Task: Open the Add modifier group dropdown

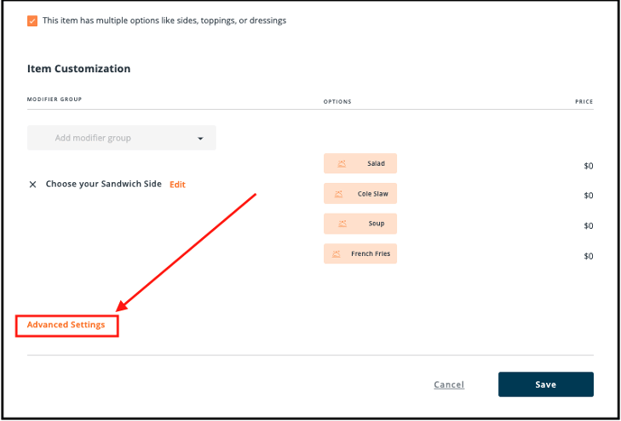Action: pyautogui.click(x=122, y=138)
